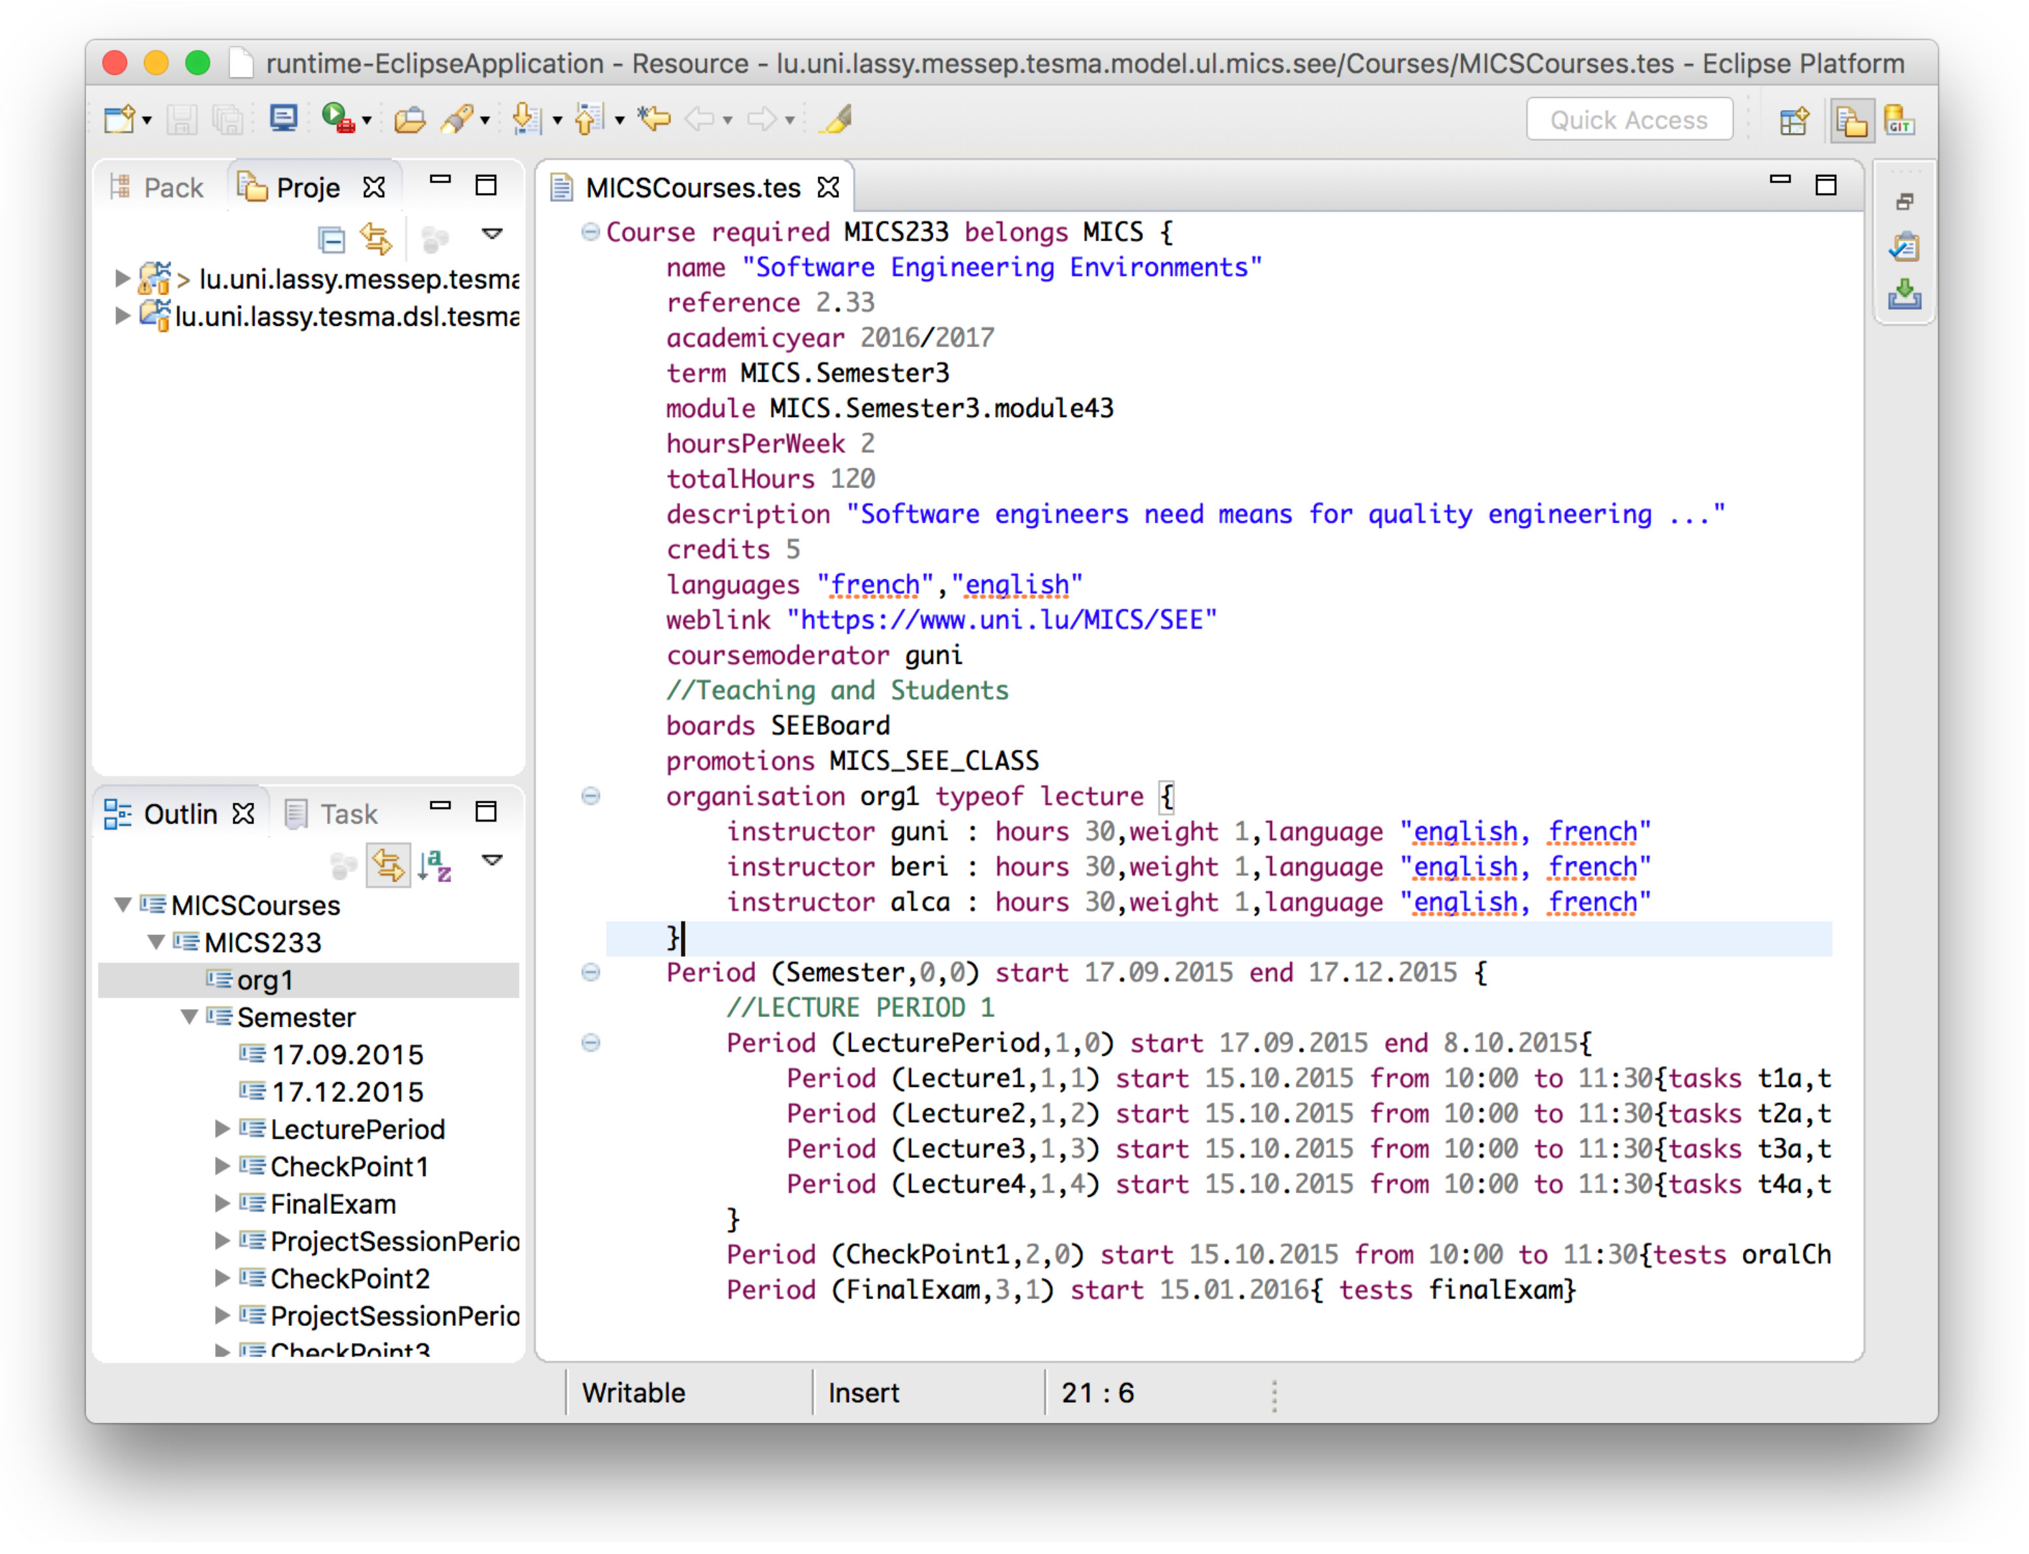Viewport: 2029px width, 1554px height.
Task: Click the Restore icon in right trim
Action: click(1904, 201)
